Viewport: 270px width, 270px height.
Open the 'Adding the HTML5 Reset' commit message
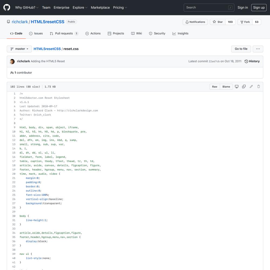pos(48,61)
